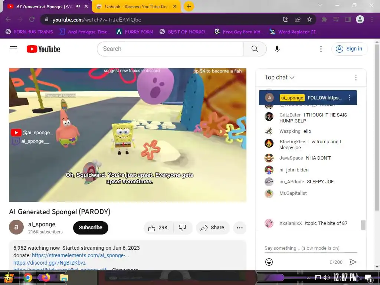Switch to the Unhook tab
The height and width of the screenshot is (285, 380).
click(x=136, y=7)
